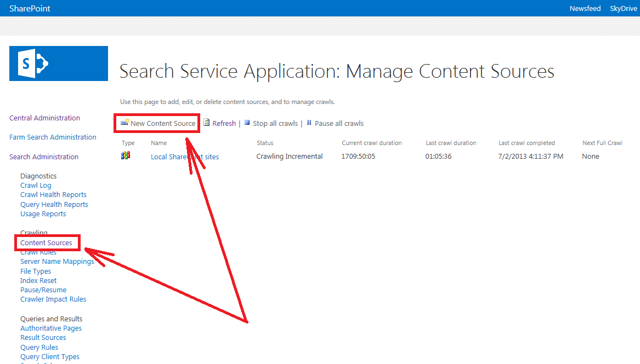The height and width of the screenshot is (364, 640).
Task: Click the Refresh link
Action: click(224, 123)
